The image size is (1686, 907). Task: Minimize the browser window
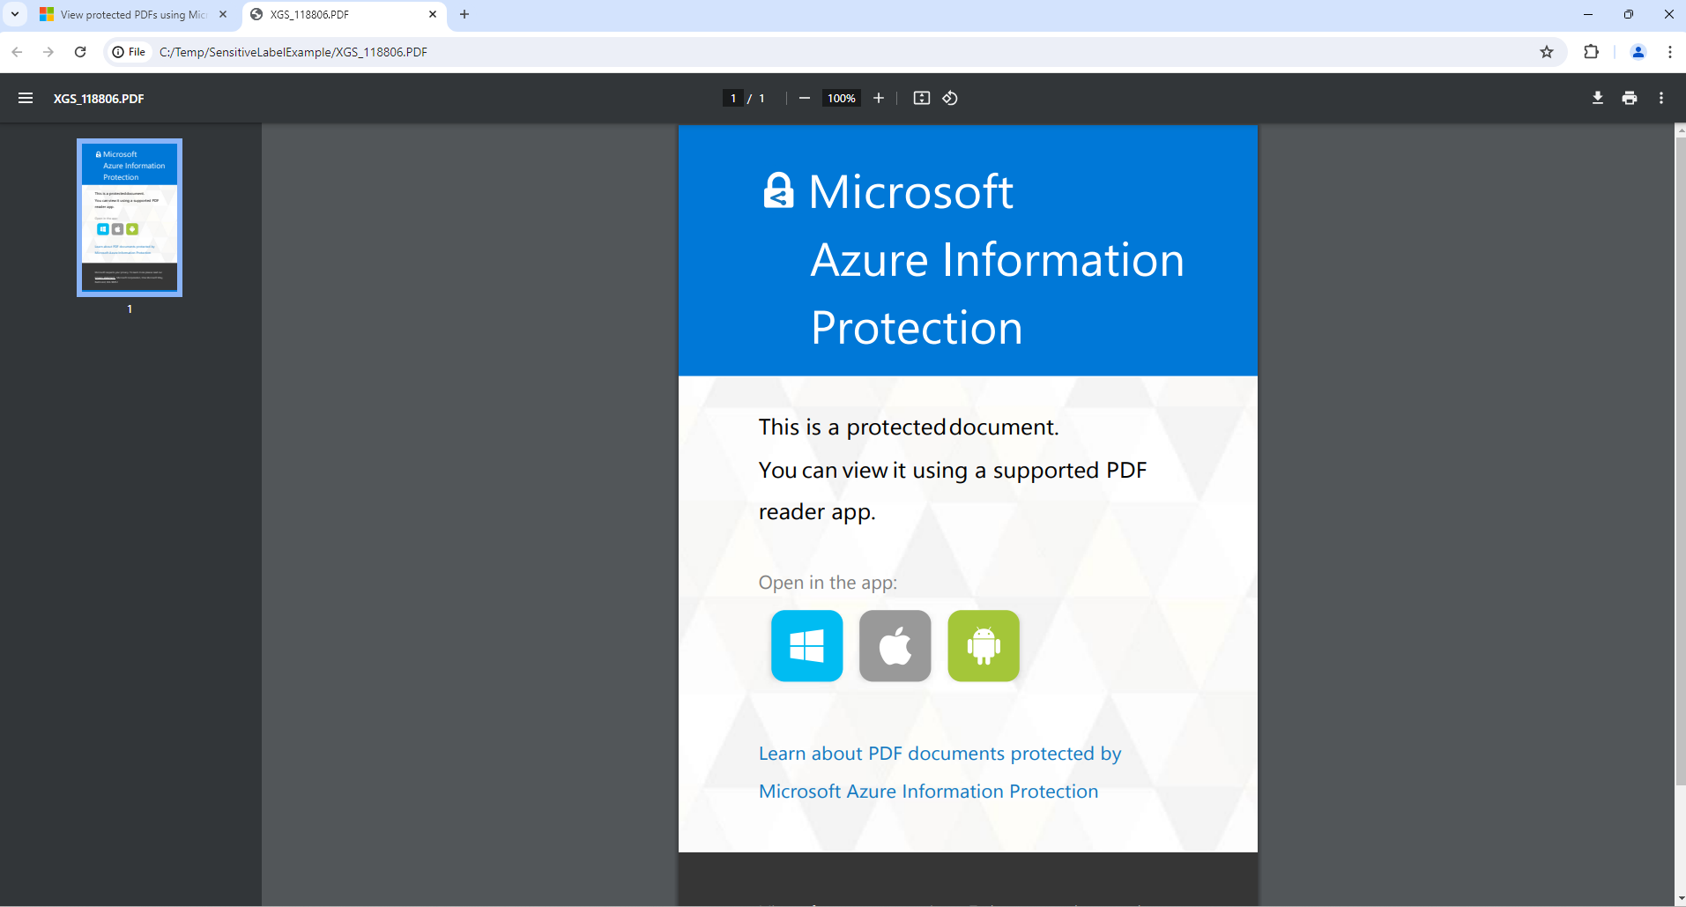(x=1588, y=14)
